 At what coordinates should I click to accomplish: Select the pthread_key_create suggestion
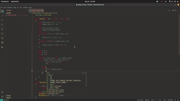66,90
